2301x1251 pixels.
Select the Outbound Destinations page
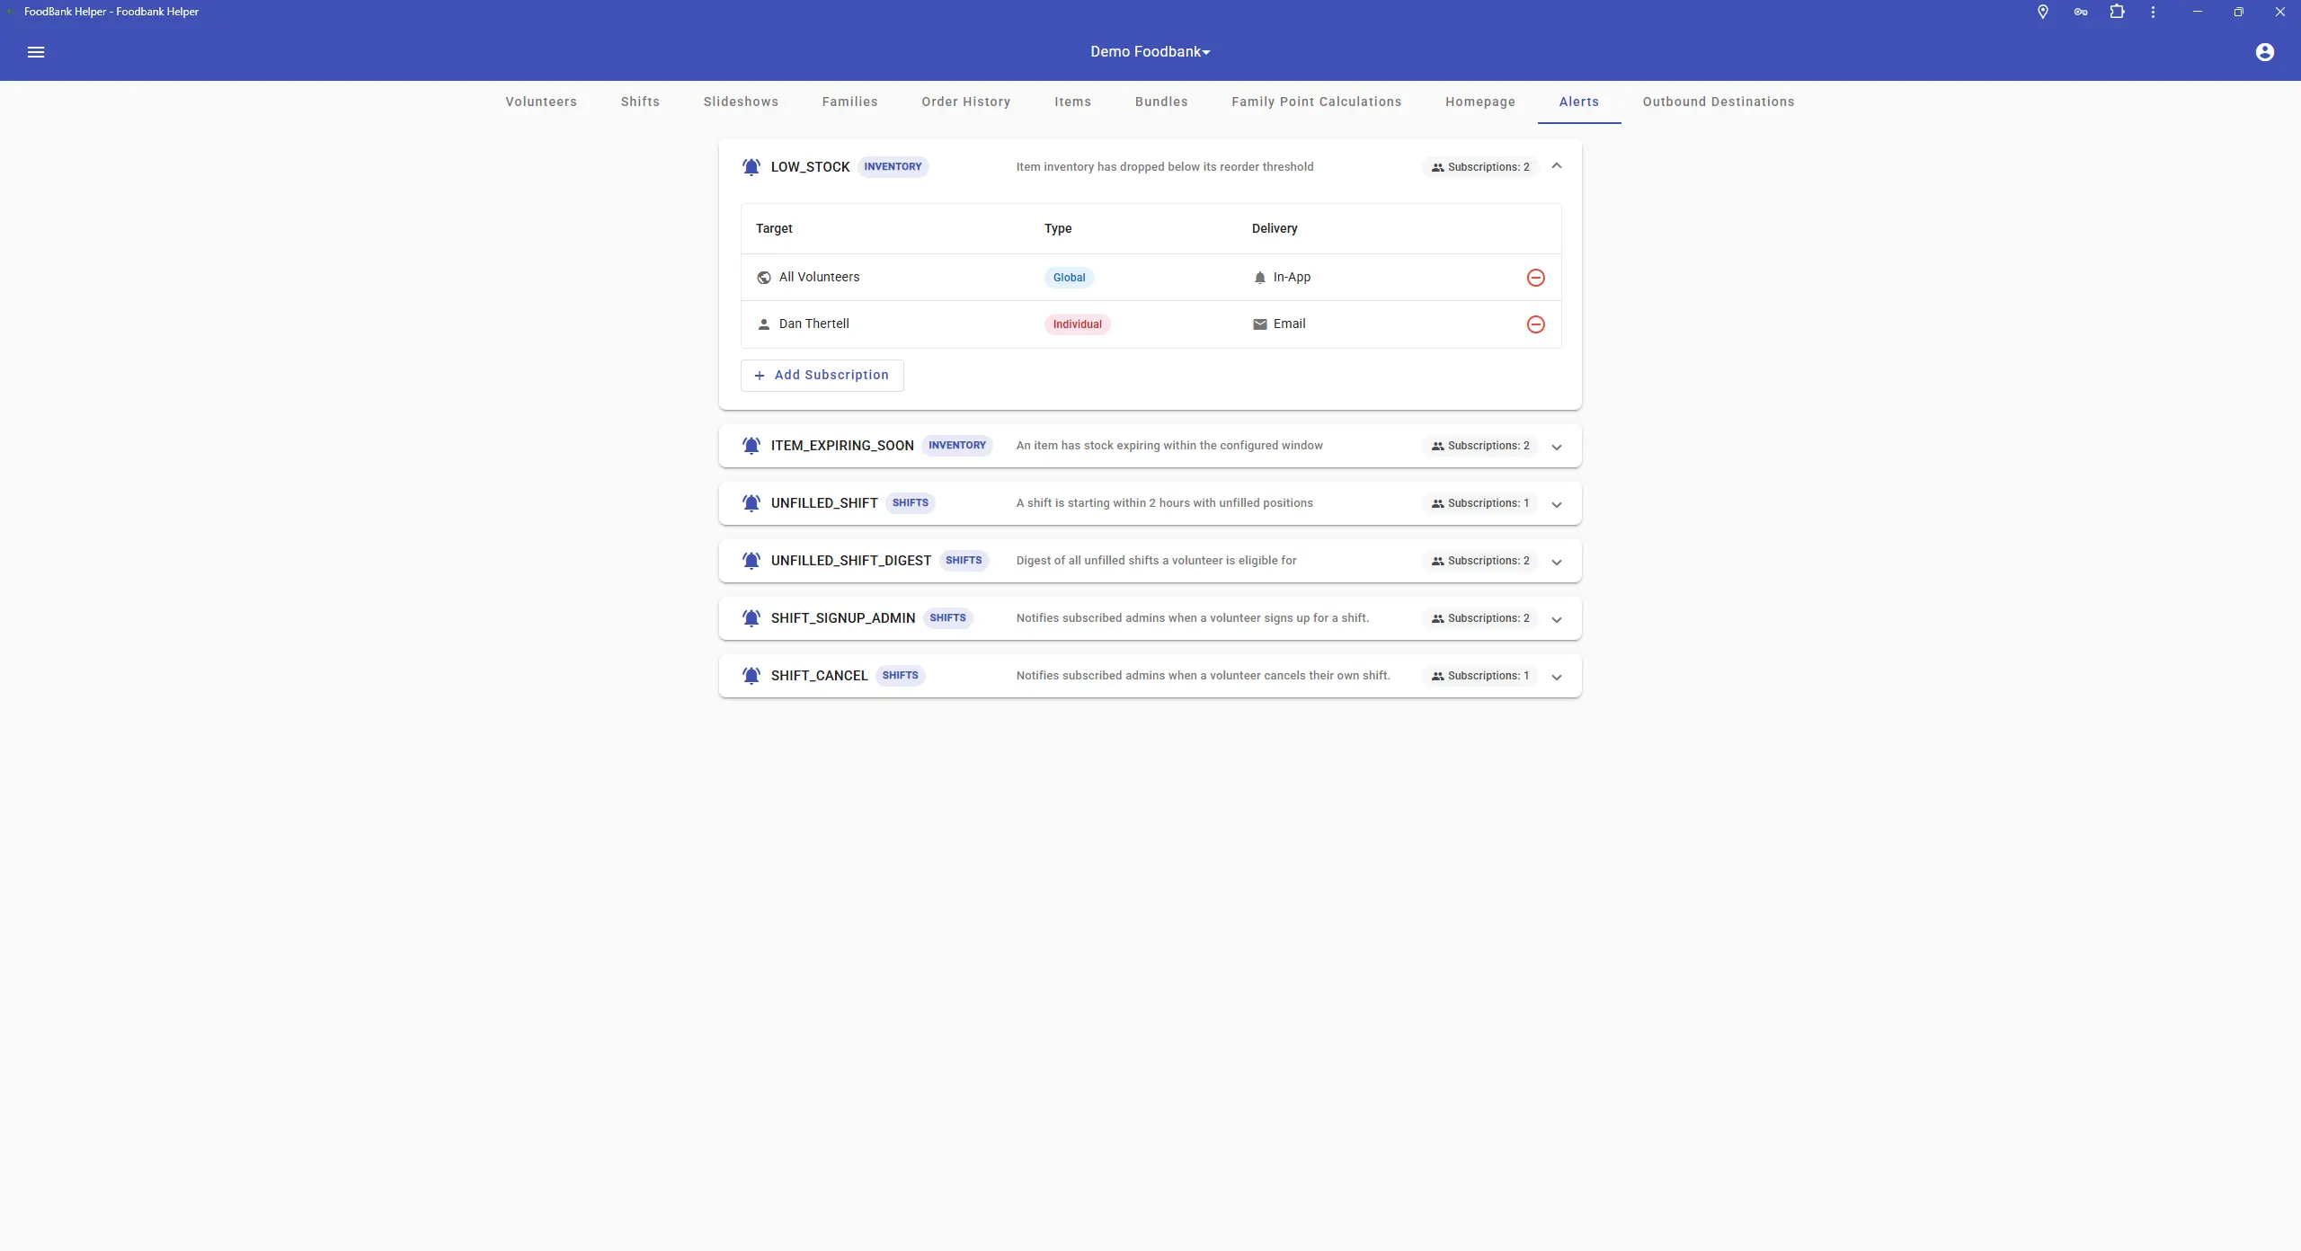1718,102
